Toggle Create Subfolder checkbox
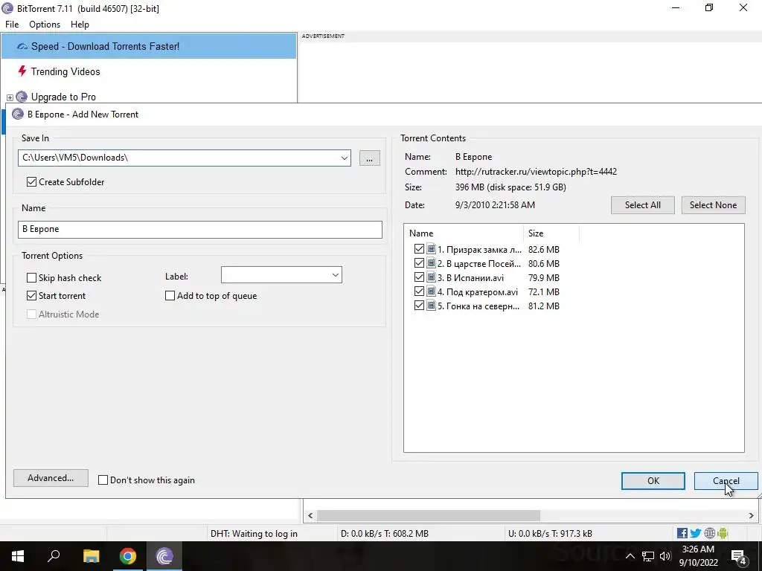The width and height of the screenshot is (762, 571). coord(31,181)
